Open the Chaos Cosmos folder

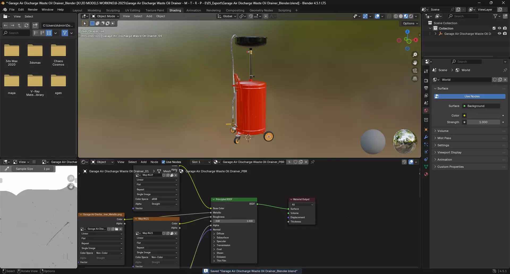(58, 55)
